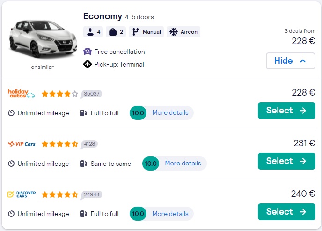The width and height of the screenshot is (322, 231).
Task: Click the Aircon snowflake badge
Action: [183, 32]
